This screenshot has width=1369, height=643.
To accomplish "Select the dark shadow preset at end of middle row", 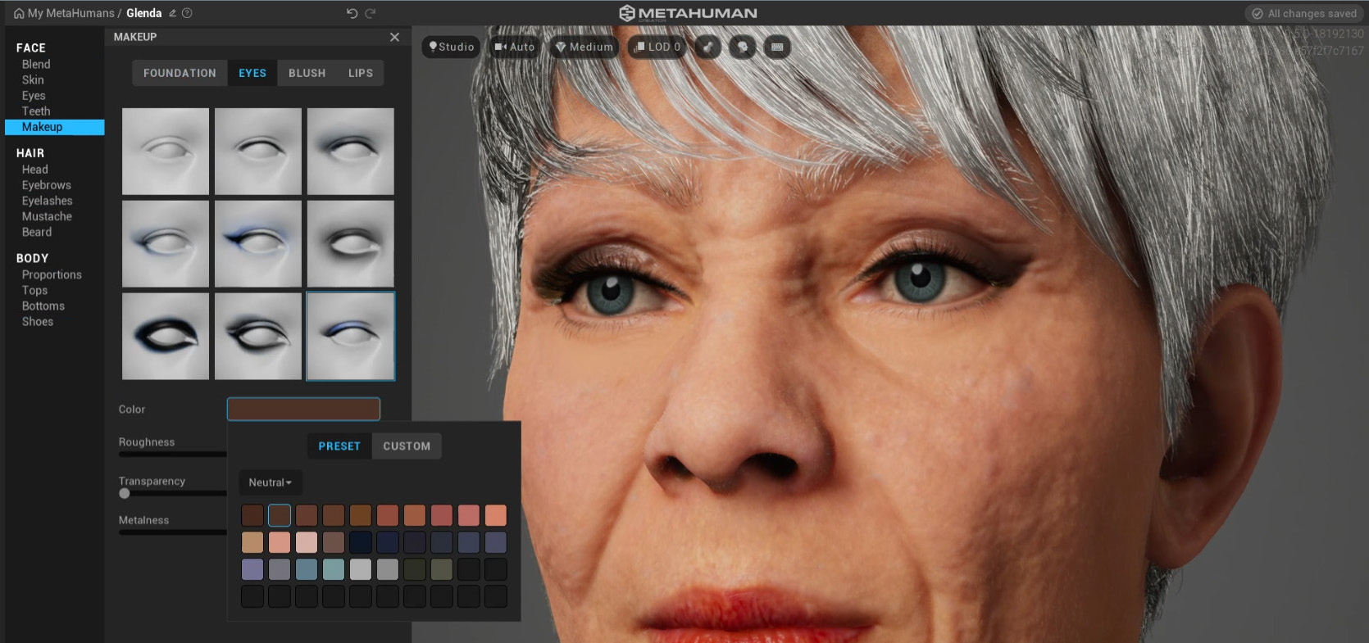I will pos(351,244).
